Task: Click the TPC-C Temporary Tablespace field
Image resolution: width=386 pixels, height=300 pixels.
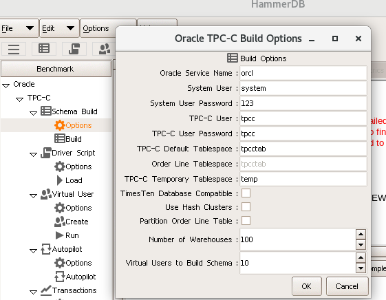Action: click(x=303, y=179)
